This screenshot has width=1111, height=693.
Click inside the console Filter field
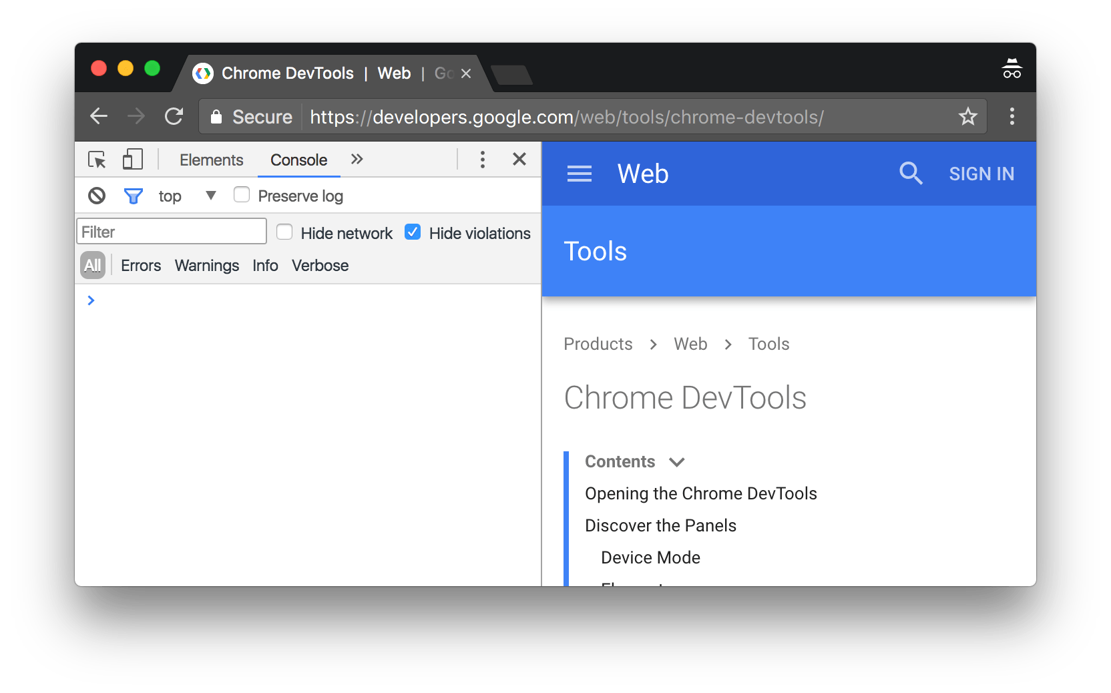point(171,231)
